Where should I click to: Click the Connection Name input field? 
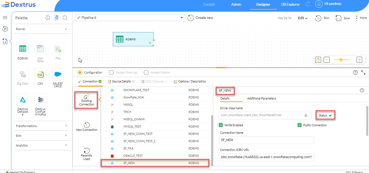coord(266,140)
